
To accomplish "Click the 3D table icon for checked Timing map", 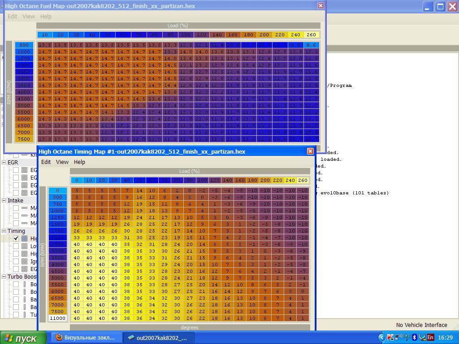I will (25, 239).
